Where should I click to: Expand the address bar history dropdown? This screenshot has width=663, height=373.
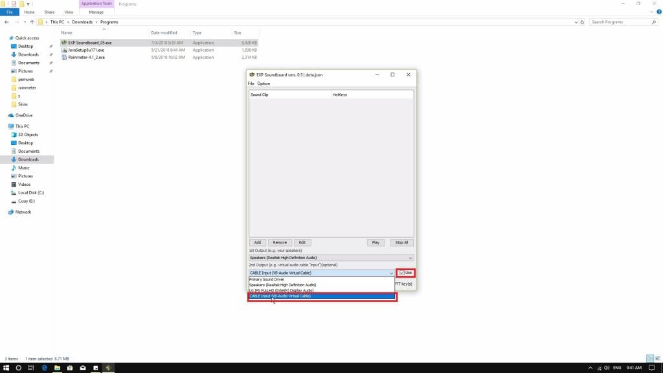[x=576, y=22]
